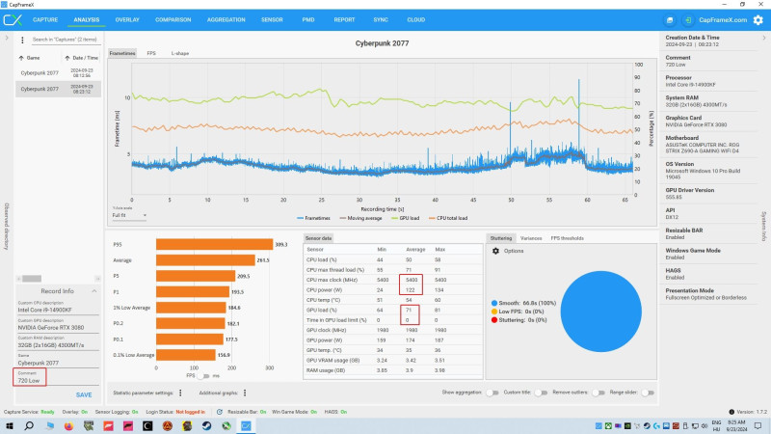
Task: Open the AGGREGATION tab
Action: coord(226,20)
